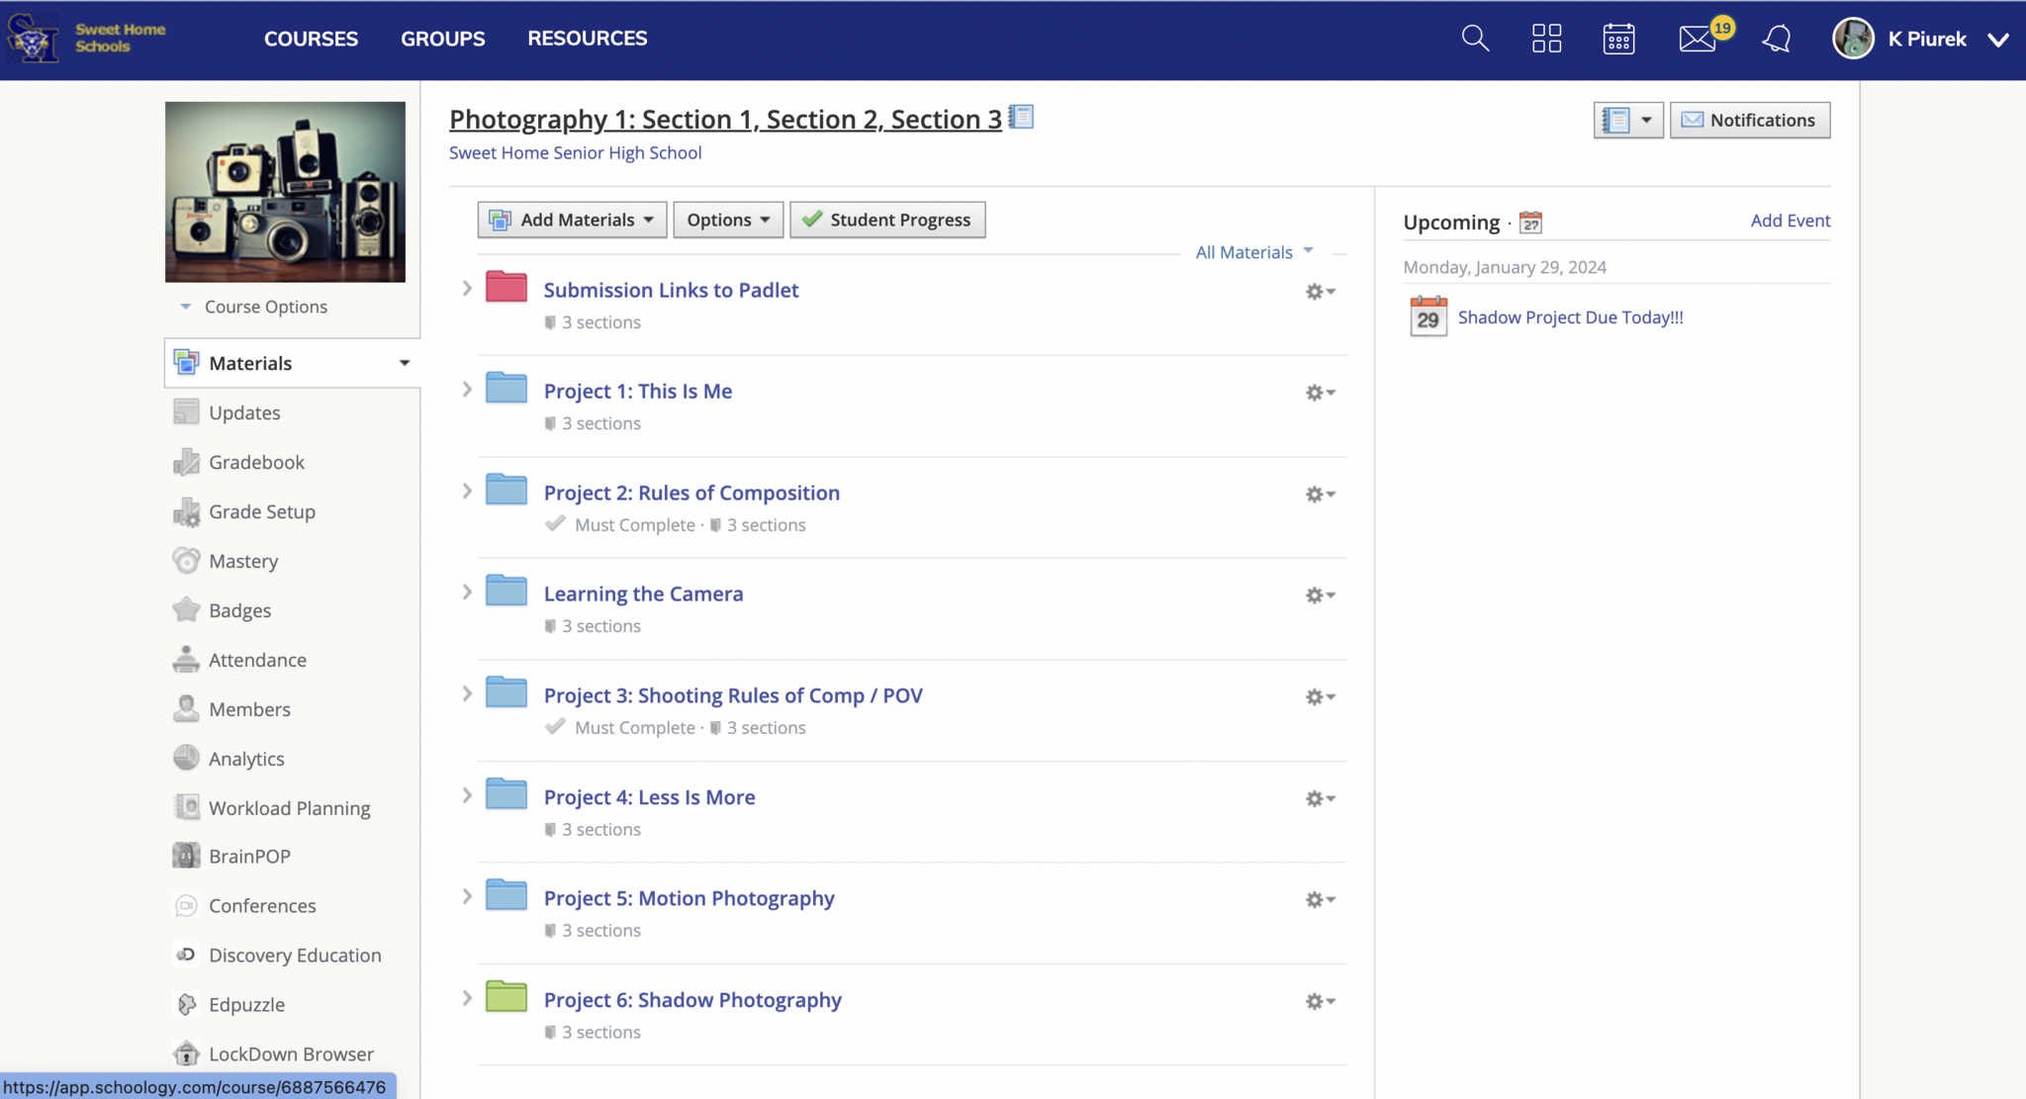Click the red Submission Links folder icon
Viewport: 2026px width, 1099px height.
pos(506,287)
